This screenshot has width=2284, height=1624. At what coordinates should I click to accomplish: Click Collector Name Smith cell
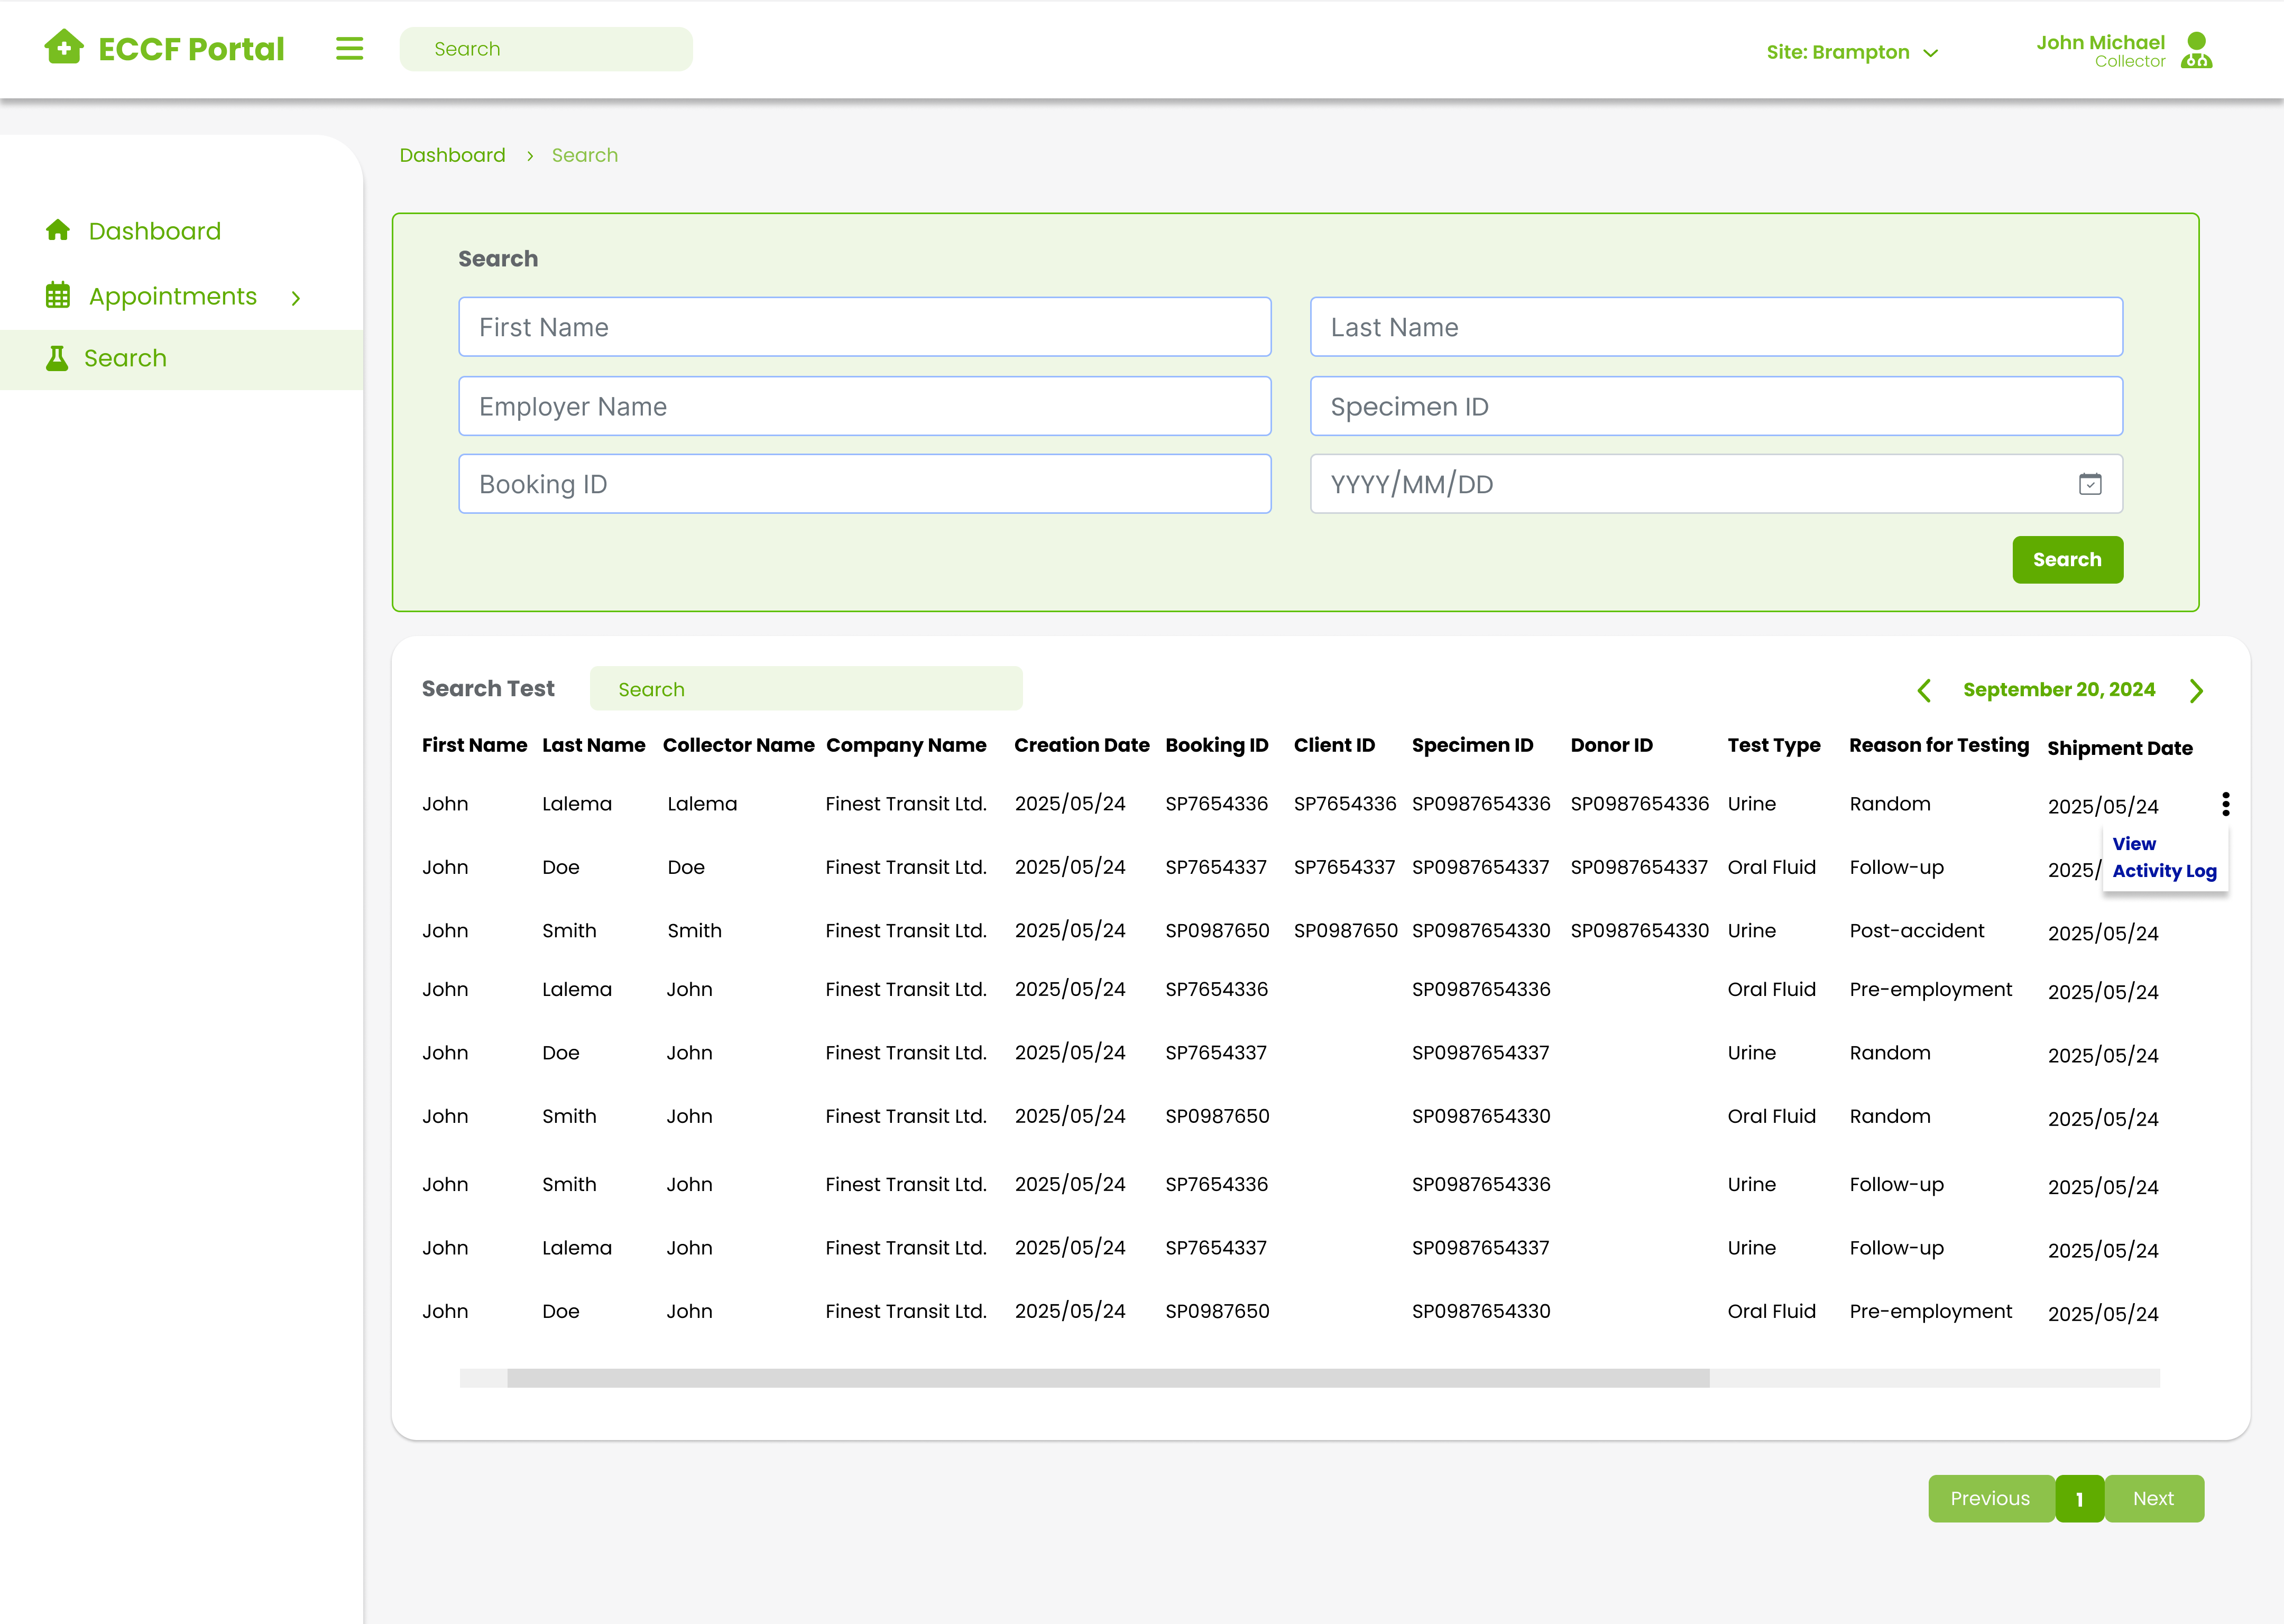click(x=694, y=931)
